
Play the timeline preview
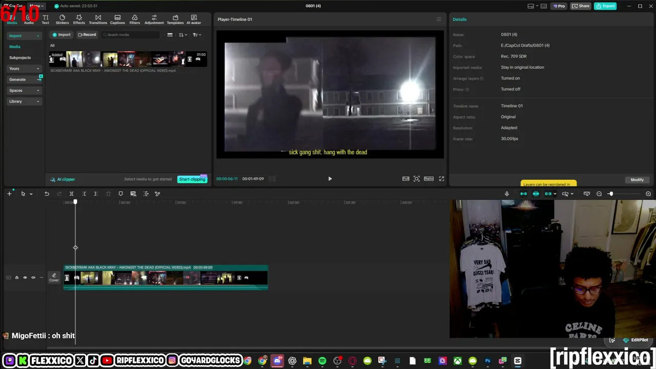pos(330,179)
